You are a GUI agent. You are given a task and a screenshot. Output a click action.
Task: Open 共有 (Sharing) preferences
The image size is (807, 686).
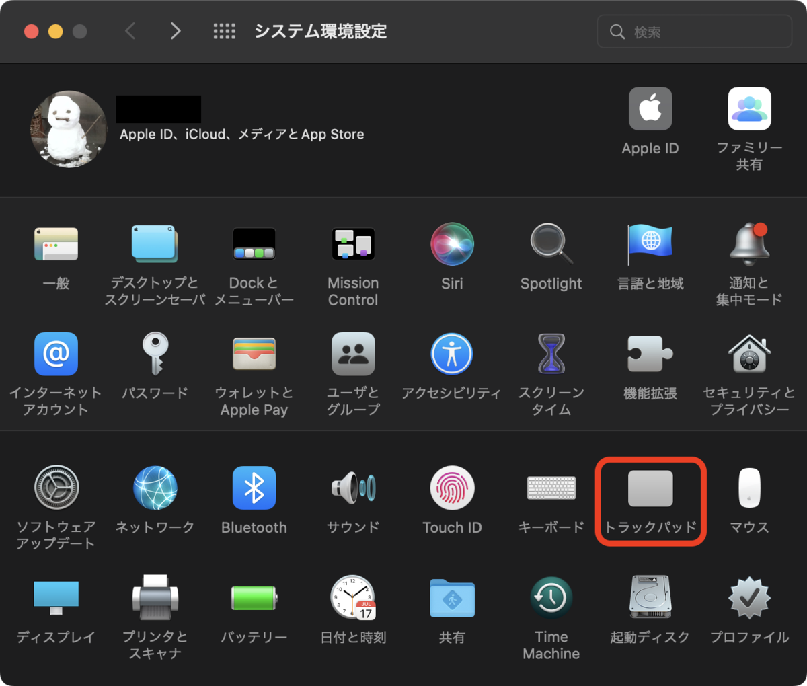[452, 598]
